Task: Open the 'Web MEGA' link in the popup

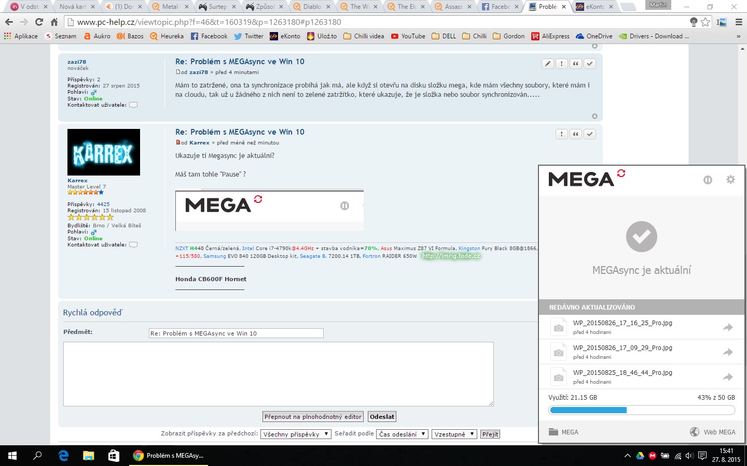Action: (x=713, y=432)
